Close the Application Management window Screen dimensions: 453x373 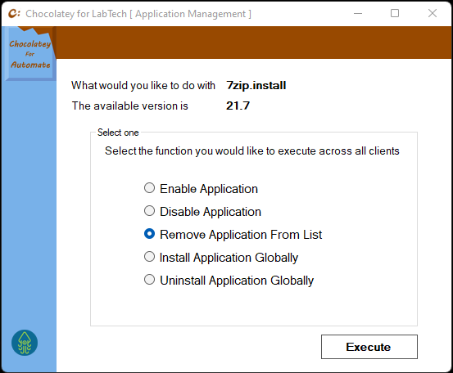433,13
